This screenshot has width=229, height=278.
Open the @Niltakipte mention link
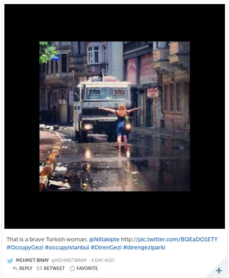click(x=104, y=239)
